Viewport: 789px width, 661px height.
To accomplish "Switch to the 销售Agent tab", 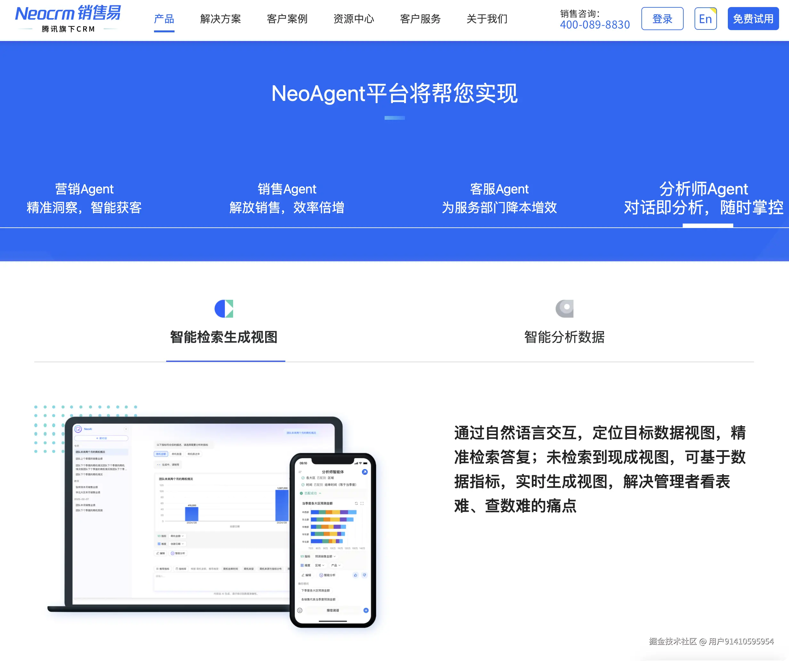I will [287, 198].
